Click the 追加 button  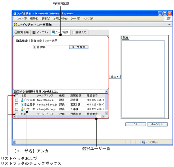click(115, 77)
